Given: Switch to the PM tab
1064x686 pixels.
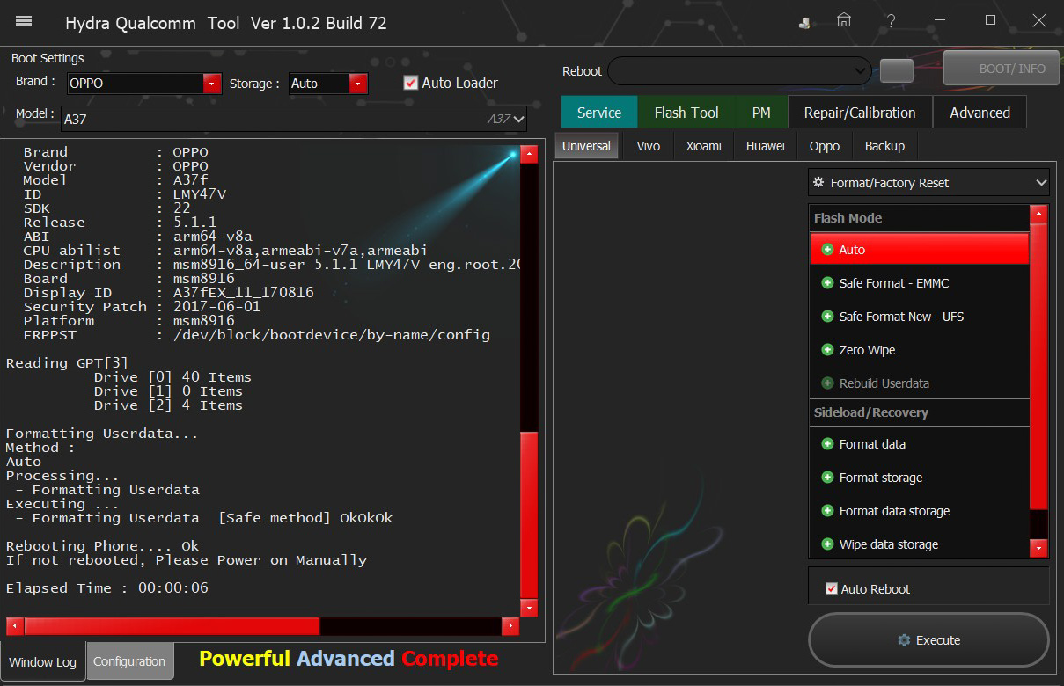Looking at the screenshot, I should (761, 113).
